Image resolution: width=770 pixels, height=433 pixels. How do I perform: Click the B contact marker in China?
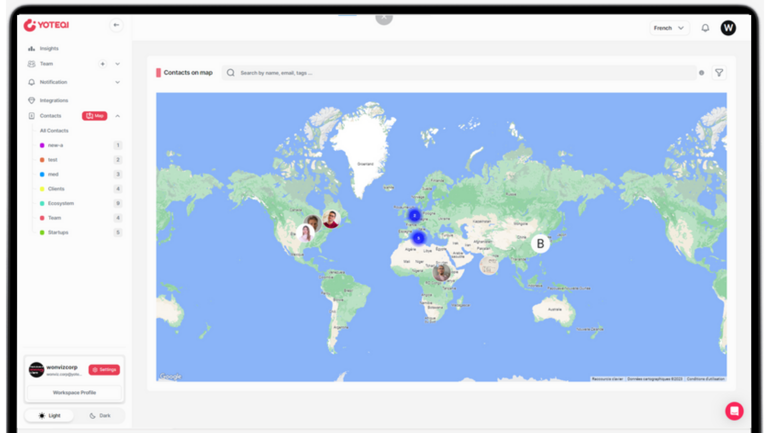click(x=540, y=244)
